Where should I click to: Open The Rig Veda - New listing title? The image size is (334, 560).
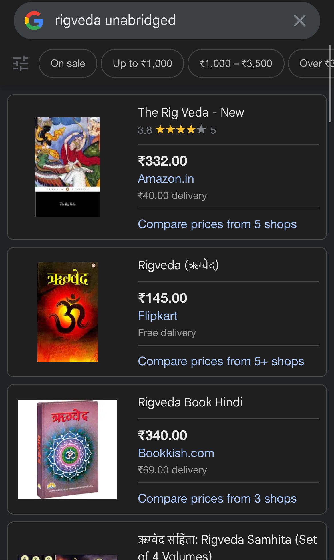(x=191, y=113)
